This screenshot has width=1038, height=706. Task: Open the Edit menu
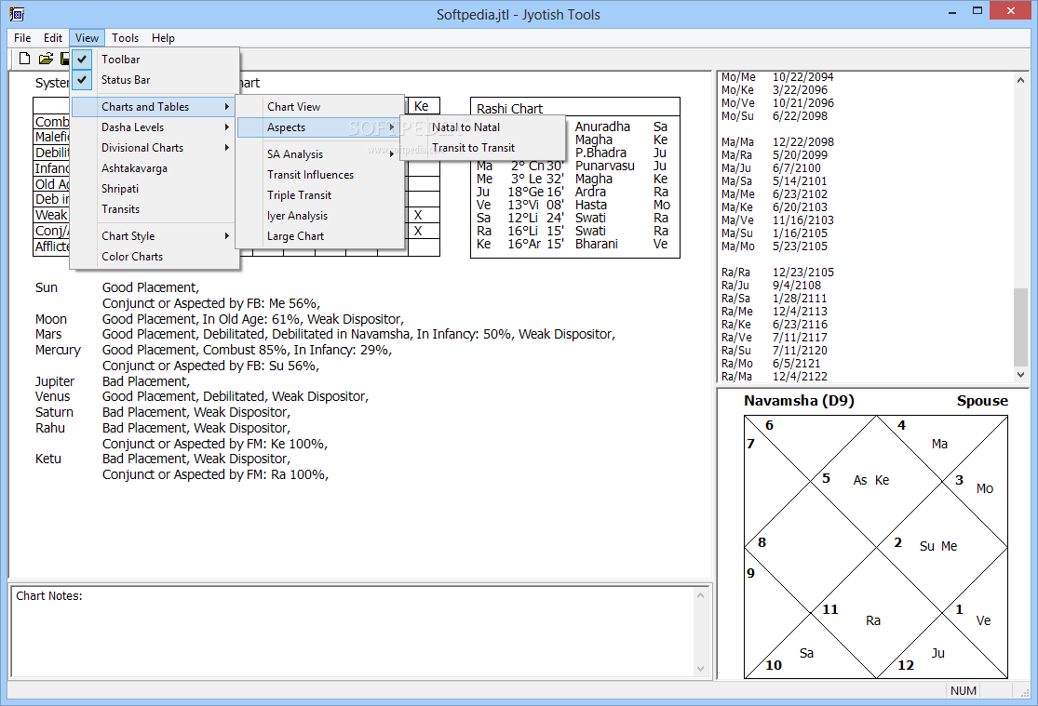pyautogui.click(x=53, y=38)
